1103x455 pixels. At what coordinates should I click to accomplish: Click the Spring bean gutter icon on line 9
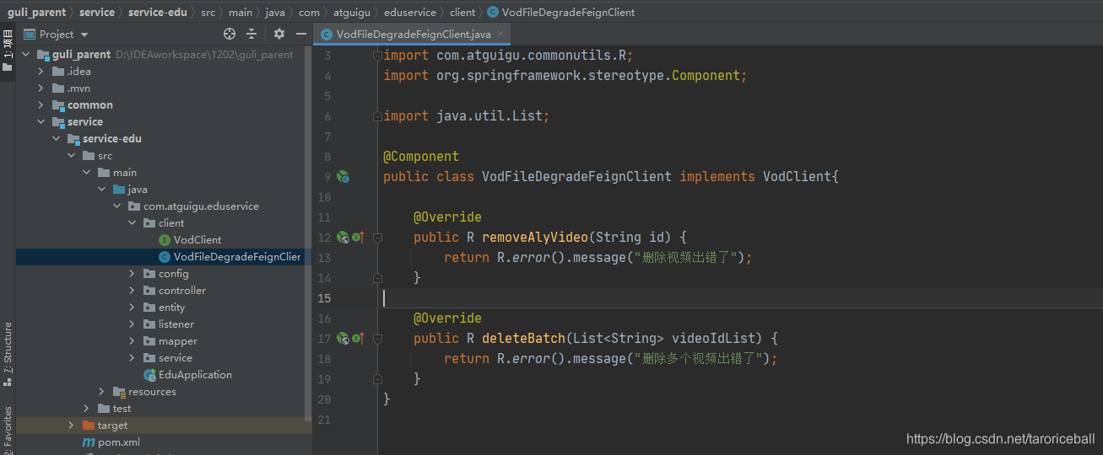(x=343, y=177)
